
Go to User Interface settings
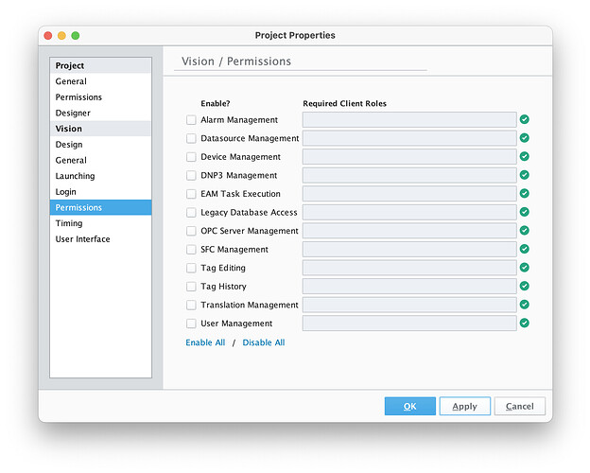(82, 239)
